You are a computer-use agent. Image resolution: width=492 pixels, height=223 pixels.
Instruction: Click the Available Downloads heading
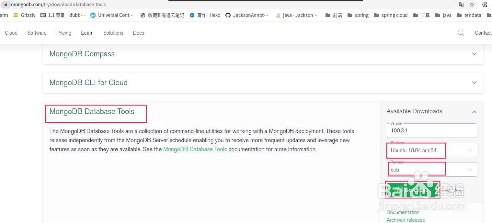pos(414,111)
